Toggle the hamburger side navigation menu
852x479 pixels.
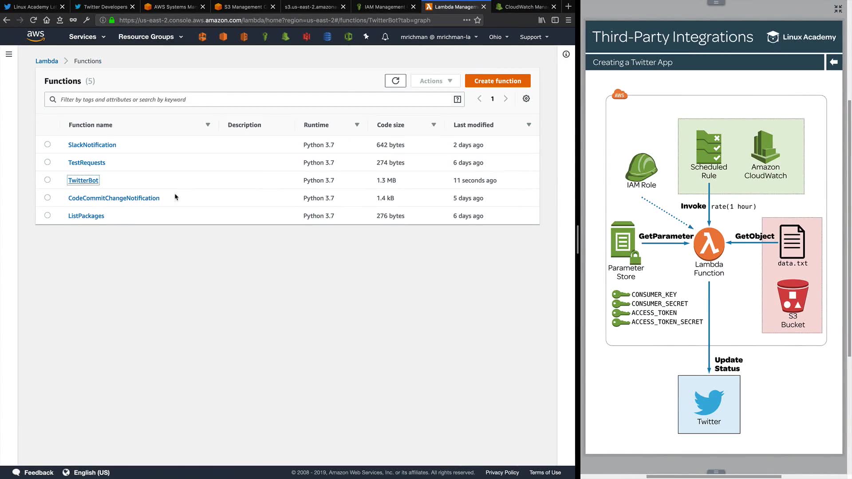(x=9, y=54)
